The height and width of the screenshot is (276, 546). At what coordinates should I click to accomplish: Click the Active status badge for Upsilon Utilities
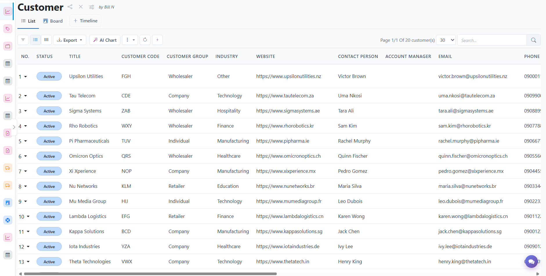click(49, 76)
